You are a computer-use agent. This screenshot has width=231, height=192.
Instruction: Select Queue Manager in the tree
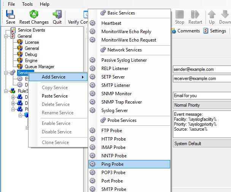[40, 67]
